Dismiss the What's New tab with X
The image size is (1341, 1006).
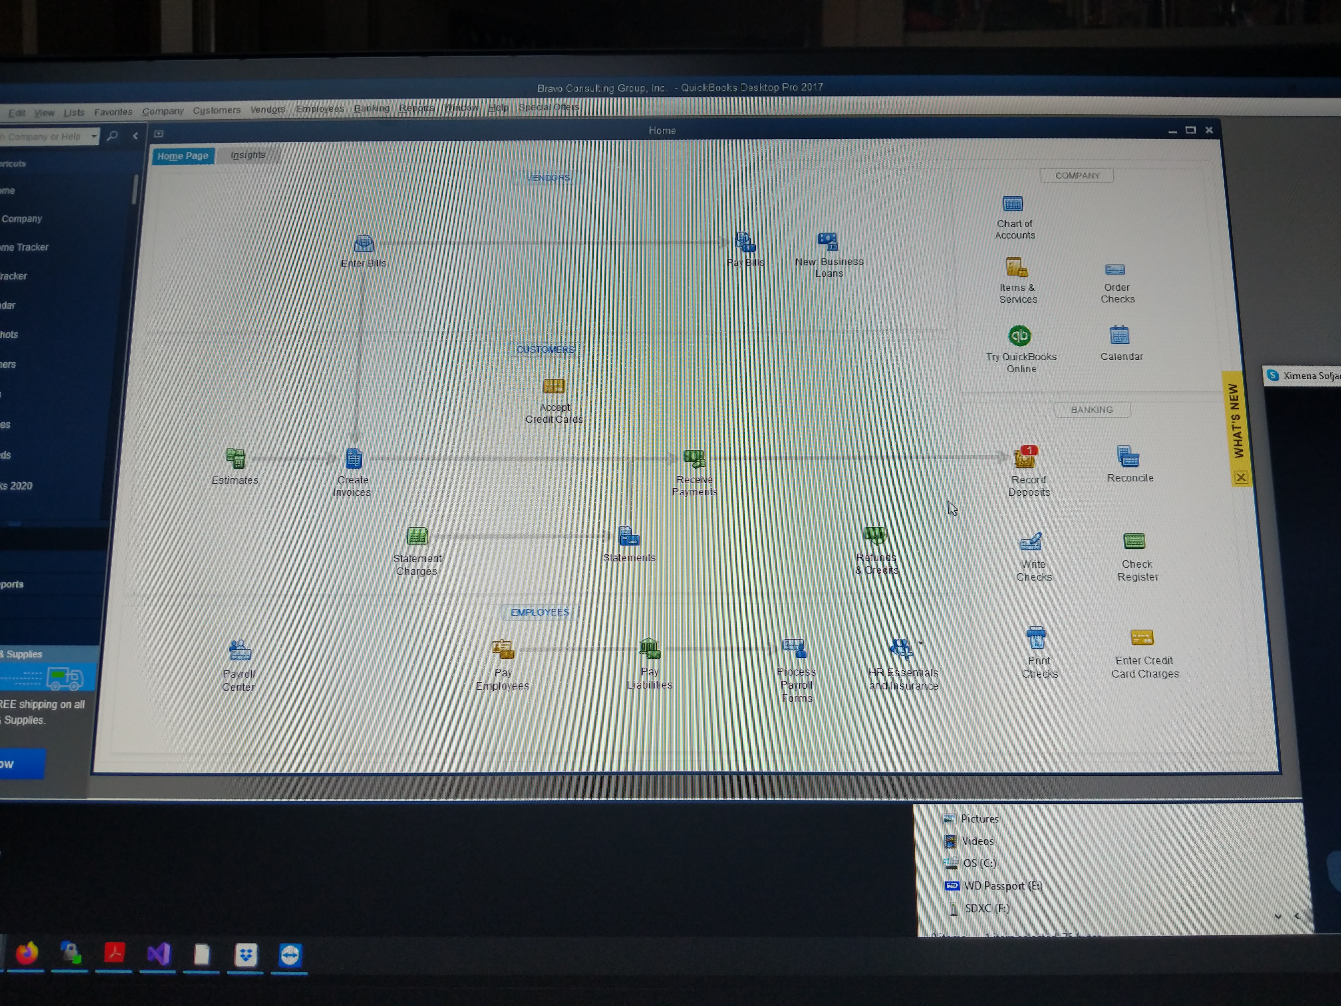[1240, 477]
